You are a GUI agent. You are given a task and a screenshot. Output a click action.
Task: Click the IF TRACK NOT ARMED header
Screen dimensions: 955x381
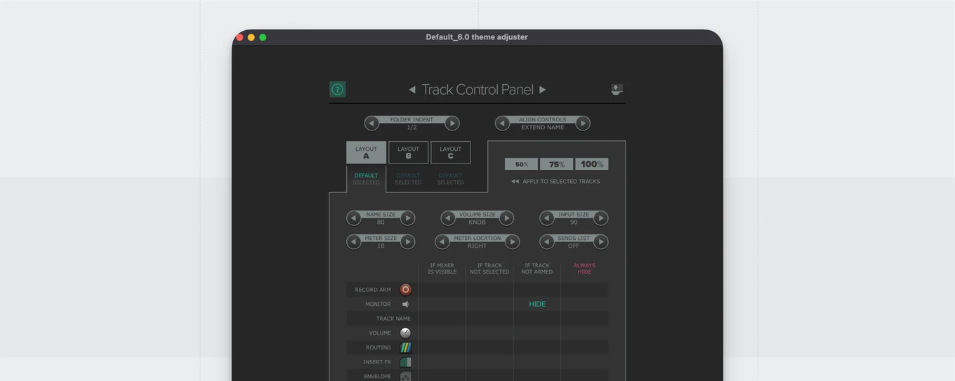click(x=537, y=269)
